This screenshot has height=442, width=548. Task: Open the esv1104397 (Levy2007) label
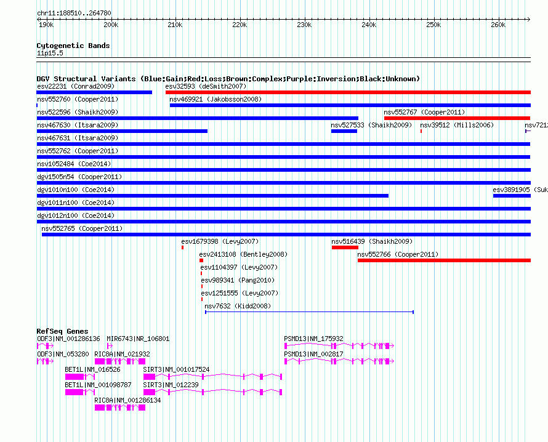[x=239, y=267]
